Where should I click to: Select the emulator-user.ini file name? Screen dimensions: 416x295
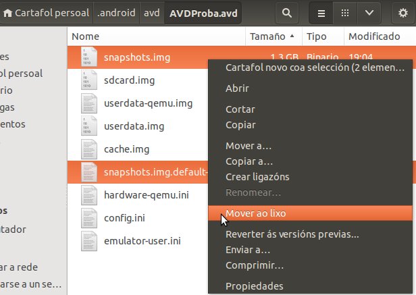142,241
